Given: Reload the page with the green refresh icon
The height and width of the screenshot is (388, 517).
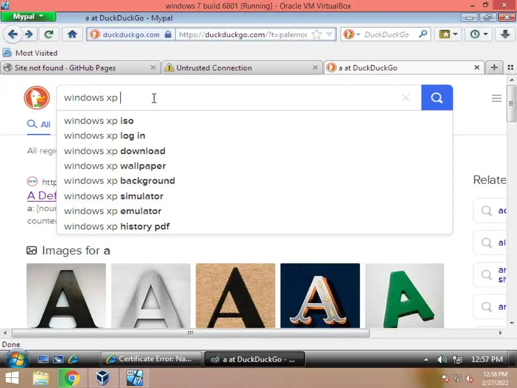Looking at the screenshot, I should click(49, 34).
